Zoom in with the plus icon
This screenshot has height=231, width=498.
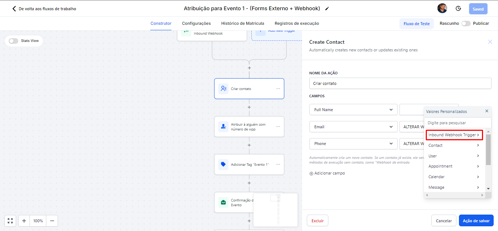click(x=24, y=221)
